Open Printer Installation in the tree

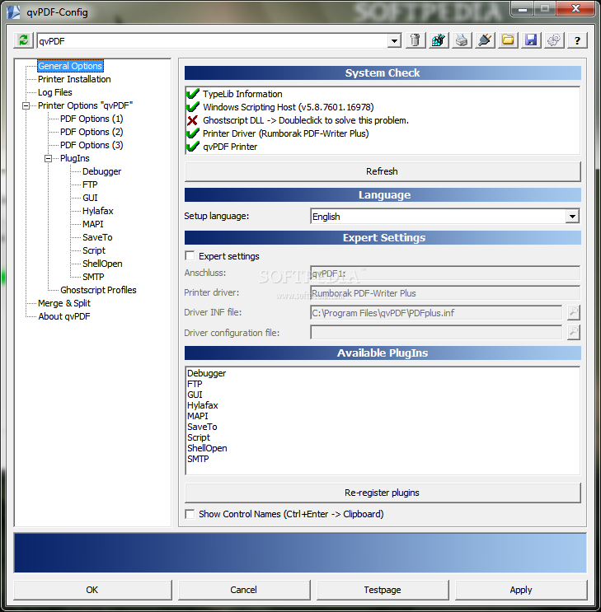(74, 79)
